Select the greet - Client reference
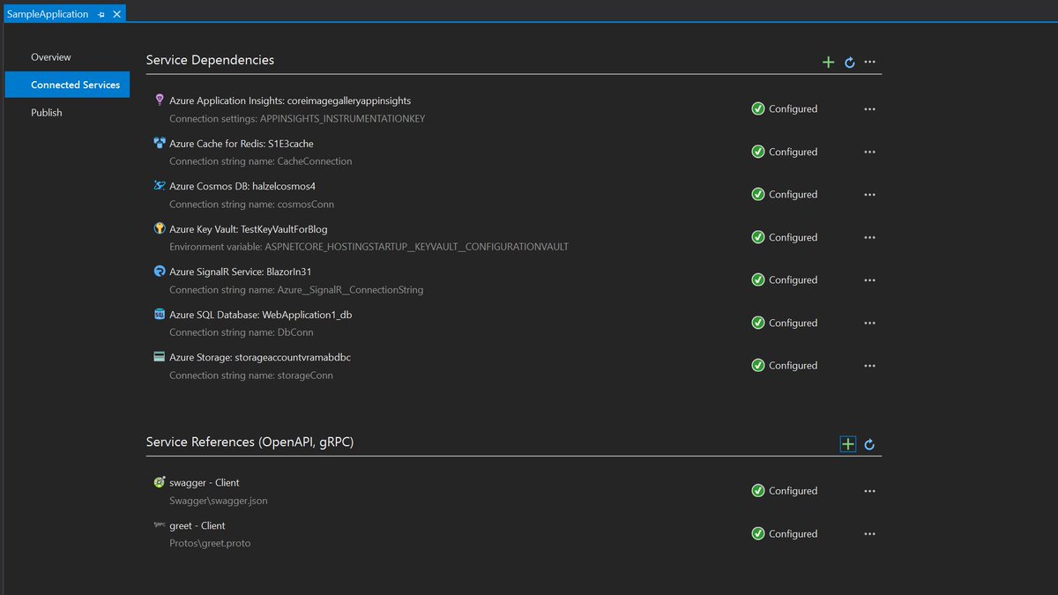1058x595 pixels. coord(197,525)
